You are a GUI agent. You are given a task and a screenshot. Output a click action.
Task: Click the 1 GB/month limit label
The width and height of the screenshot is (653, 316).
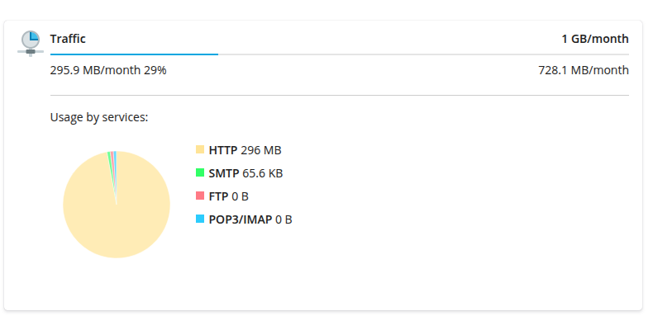[x=595, y=39]
